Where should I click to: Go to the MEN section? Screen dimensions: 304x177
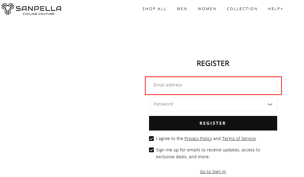[x=182, y=9]
